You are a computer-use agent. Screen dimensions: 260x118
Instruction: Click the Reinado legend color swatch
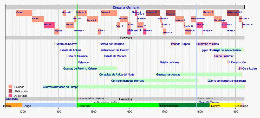[10, 87]
